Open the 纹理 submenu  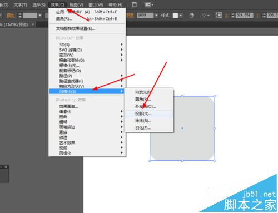click(87, 137)
